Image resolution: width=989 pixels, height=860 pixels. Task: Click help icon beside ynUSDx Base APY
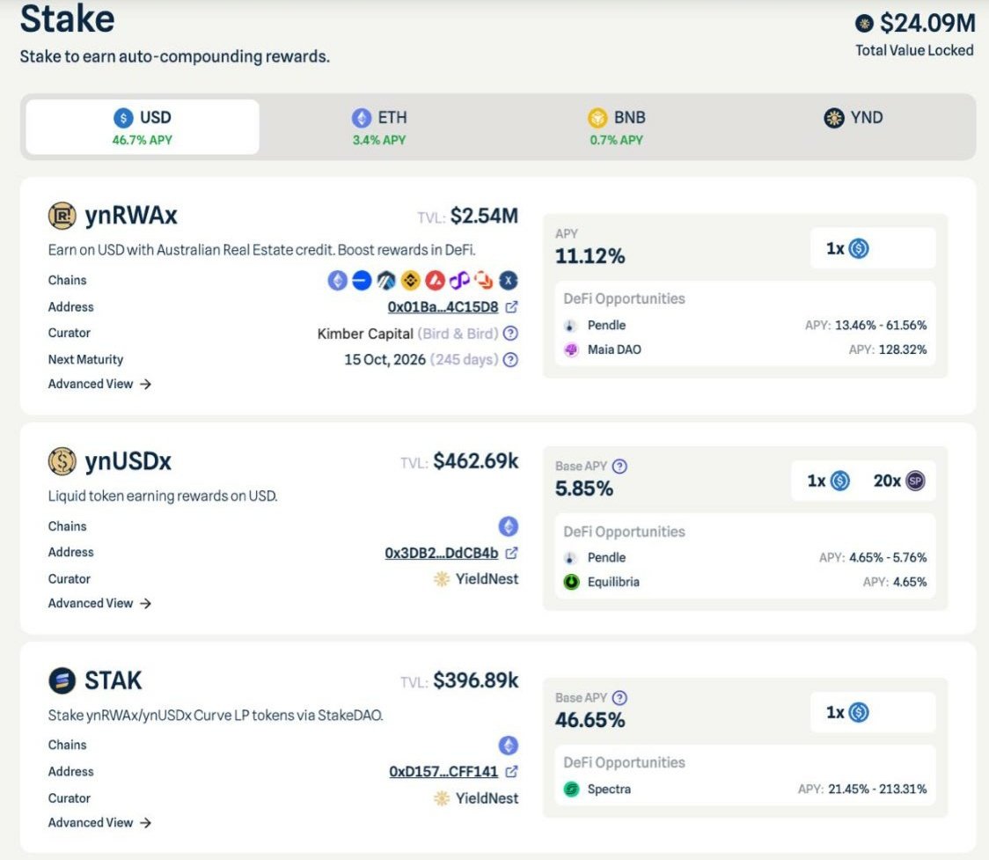point(620,467)
